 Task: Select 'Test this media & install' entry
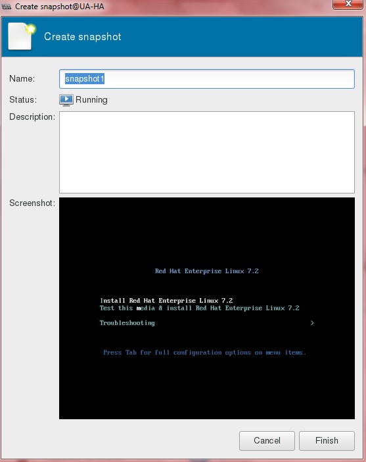(x=200, y=308)
